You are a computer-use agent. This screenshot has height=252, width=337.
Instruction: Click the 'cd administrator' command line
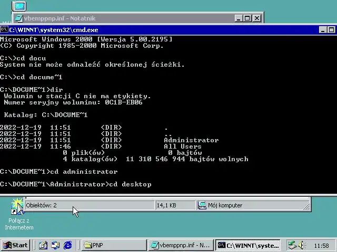[x=58, y=172]
